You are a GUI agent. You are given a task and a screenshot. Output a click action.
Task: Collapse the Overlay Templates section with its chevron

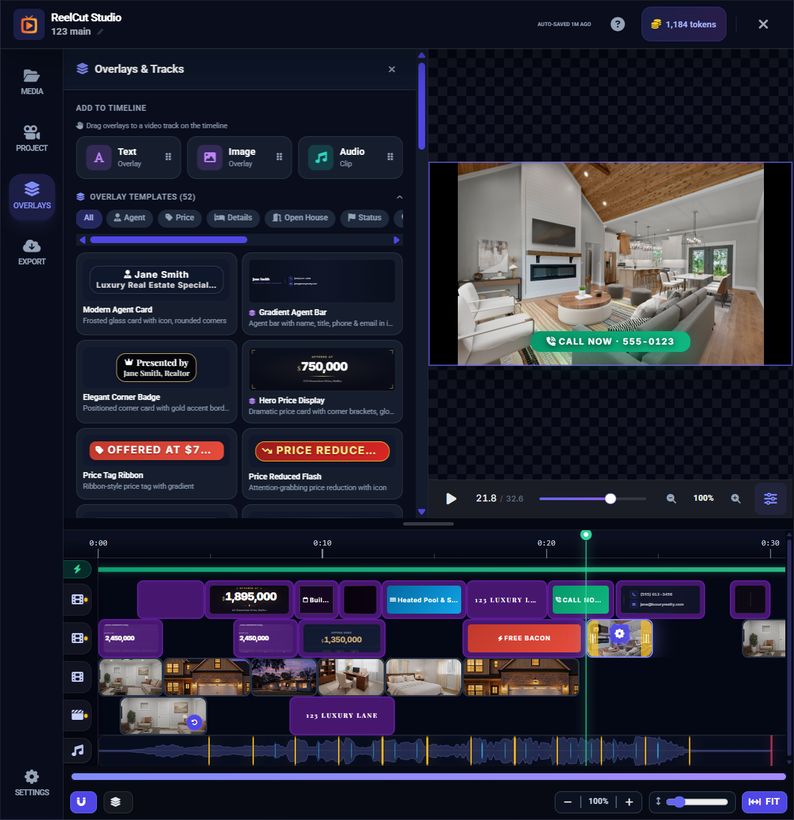pos(399,197)
